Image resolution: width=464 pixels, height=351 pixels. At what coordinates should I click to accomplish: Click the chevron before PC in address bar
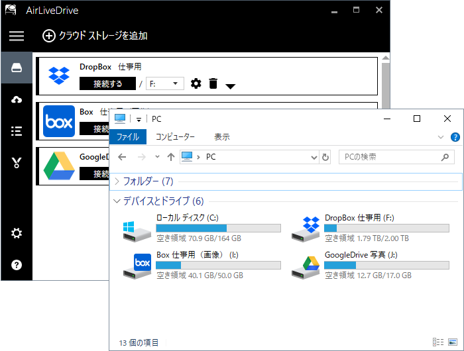(x=198, y=157)
